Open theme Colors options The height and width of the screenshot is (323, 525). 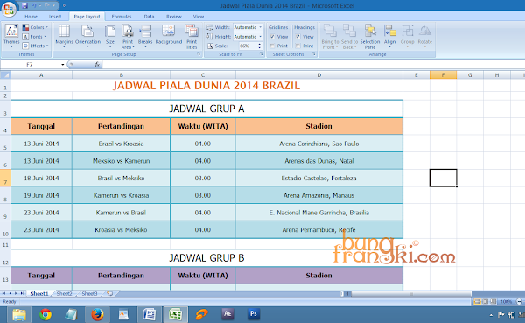tap(36, 27)
